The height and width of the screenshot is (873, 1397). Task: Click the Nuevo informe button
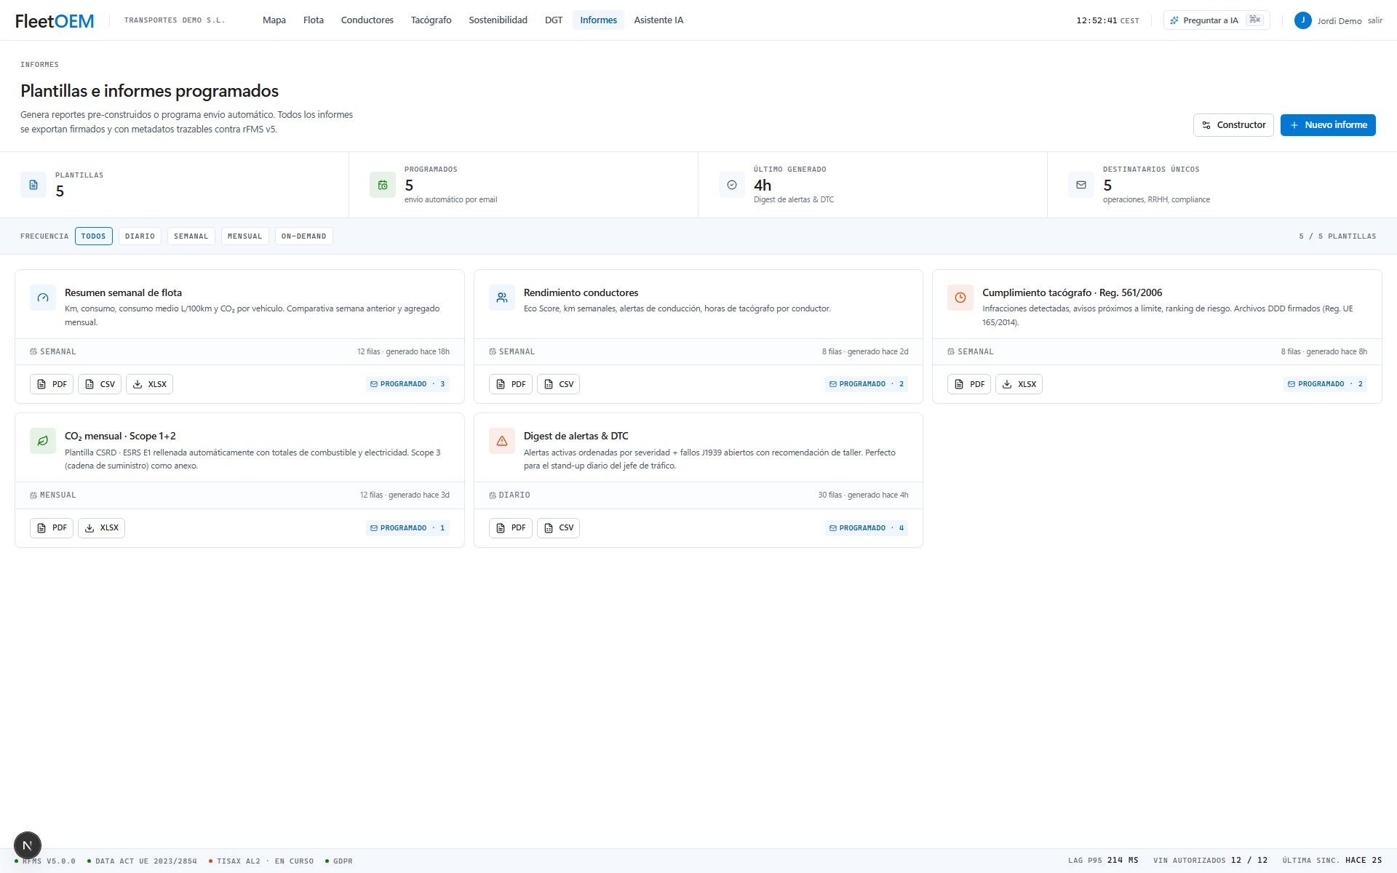[x=1328, y=125]
